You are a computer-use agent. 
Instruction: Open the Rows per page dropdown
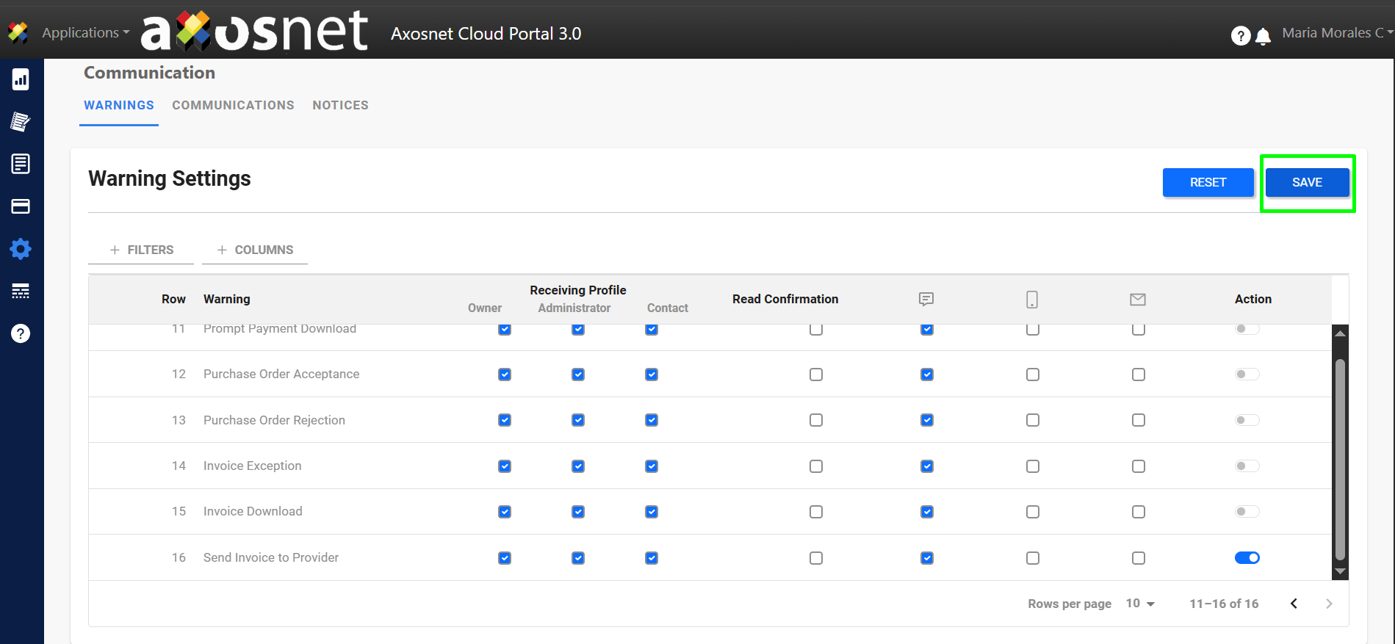pyautogui.click(x=1140, y=604)
